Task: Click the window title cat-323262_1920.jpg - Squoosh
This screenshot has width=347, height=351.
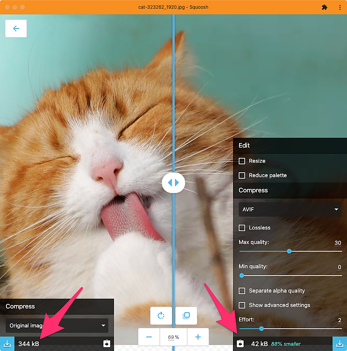Action: 173,7
